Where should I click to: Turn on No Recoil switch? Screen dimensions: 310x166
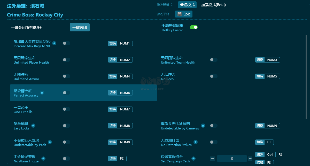(214, 76)
